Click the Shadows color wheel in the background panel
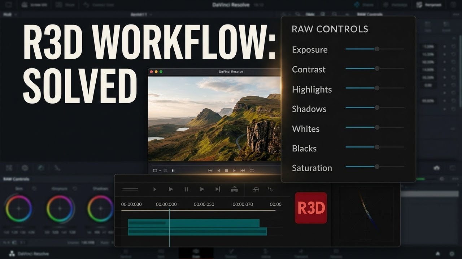Screen dimensions: 462x259 [x=100, y=209]
